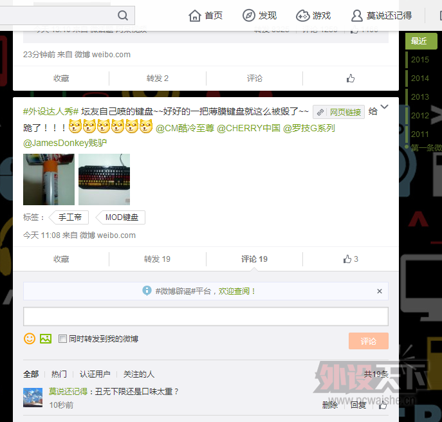Click 收藏 on the 23分钟前 post
The width and height of the screenshot is (442, 422).
tap(61, 78)
